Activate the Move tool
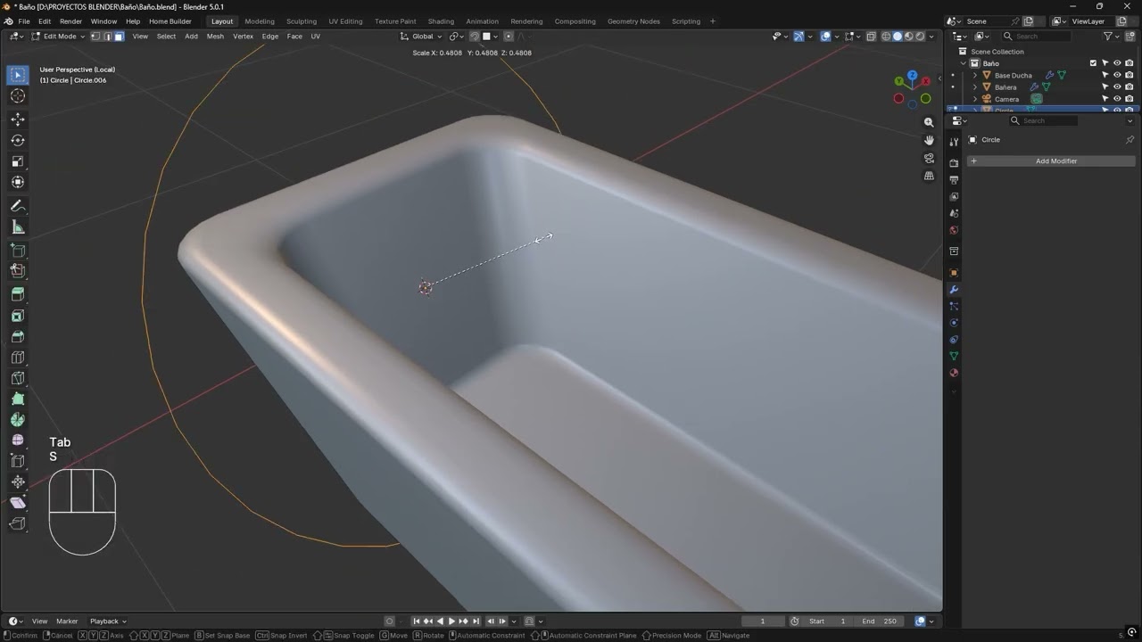This screenshot has height=642, width=1142. pos(18,119)
